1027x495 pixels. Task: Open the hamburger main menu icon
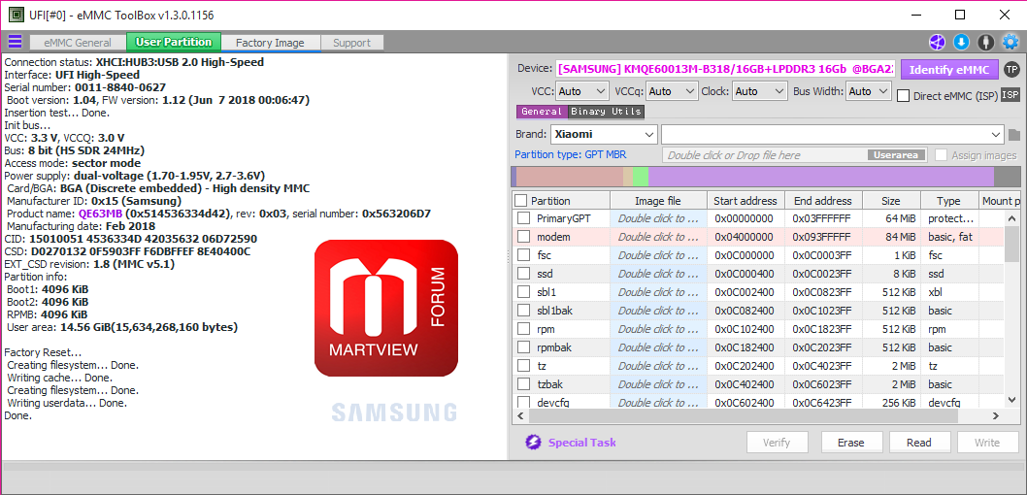(x=15, y=42)
